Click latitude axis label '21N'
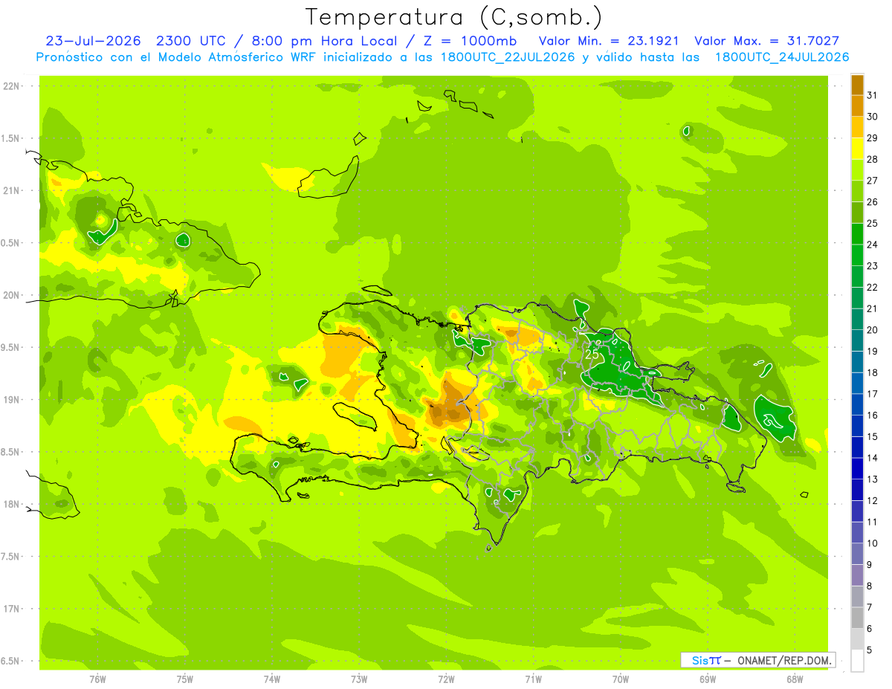Screen dimensions: 892x689 pyautogui.click(x=11, y=191)
